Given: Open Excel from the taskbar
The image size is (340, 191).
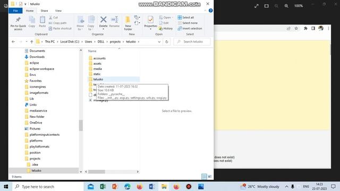Looking at the screenshot, I should tap(103, 186).
